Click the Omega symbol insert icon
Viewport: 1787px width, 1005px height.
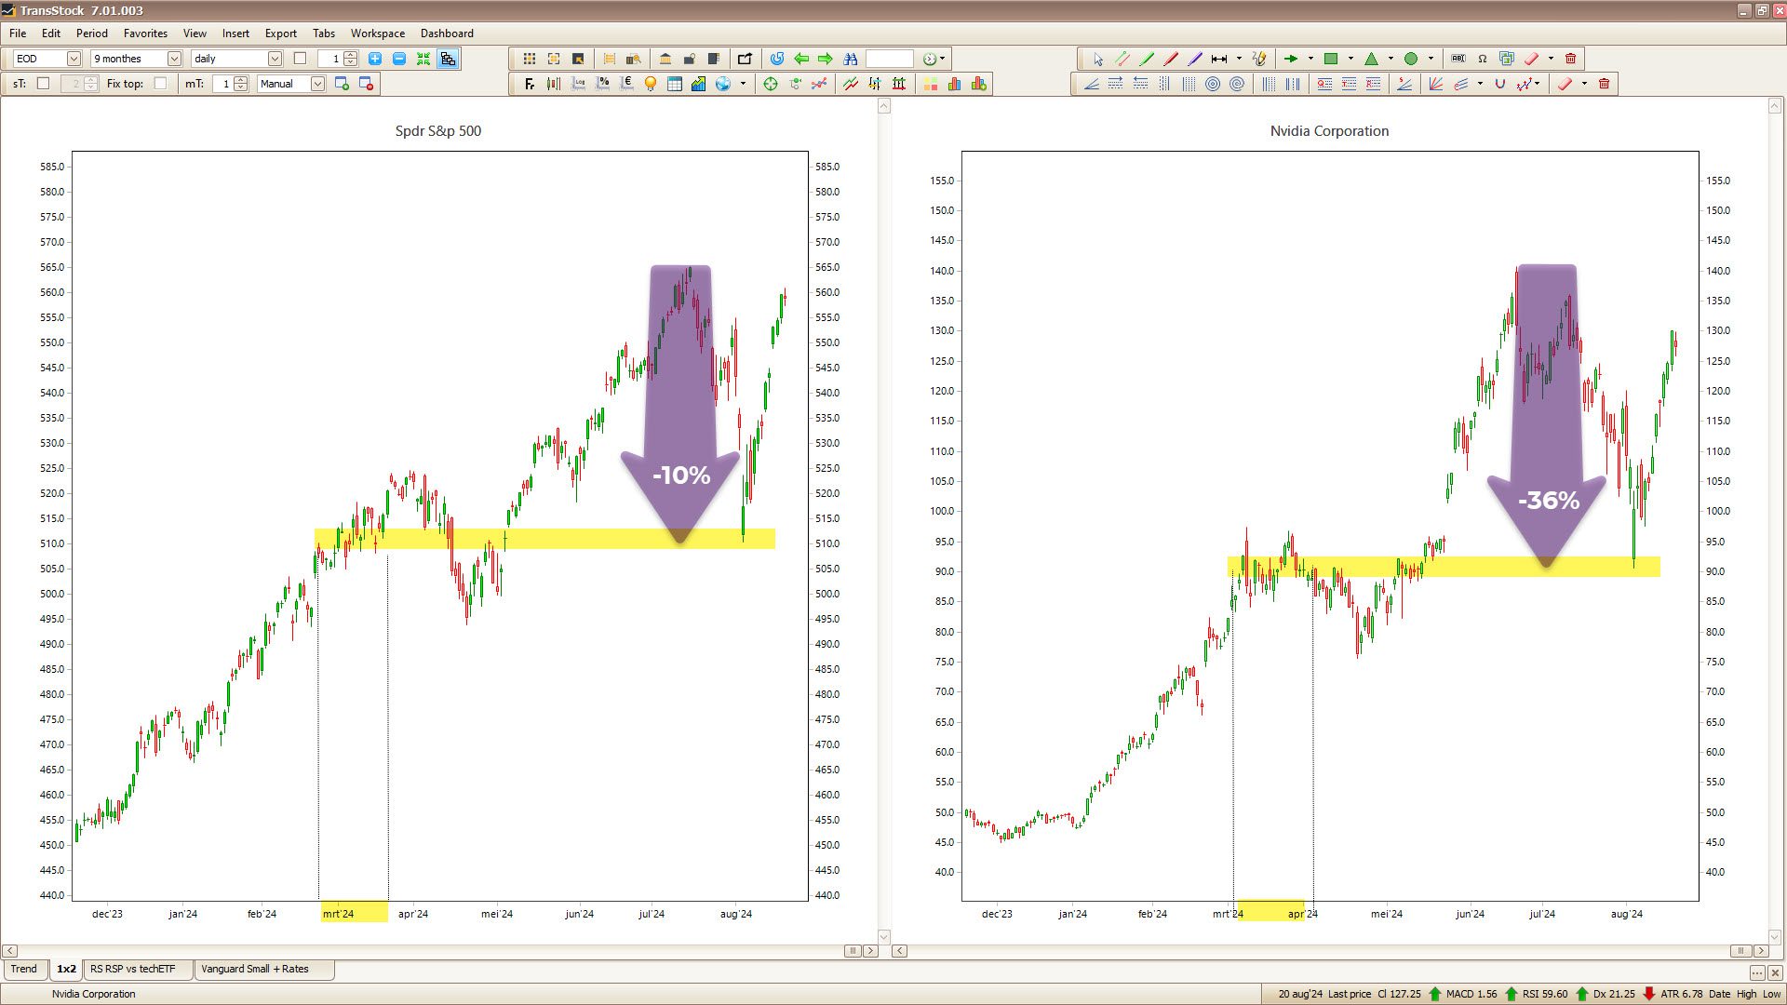click(1483, 59)
